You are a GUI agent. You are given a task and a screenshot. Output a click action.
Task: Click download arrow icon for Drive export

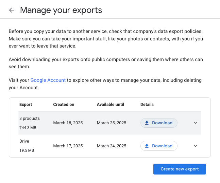point(147,146)
